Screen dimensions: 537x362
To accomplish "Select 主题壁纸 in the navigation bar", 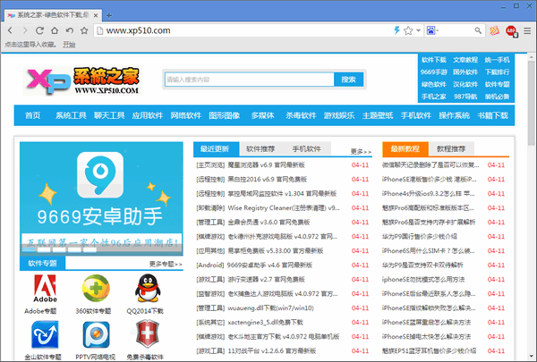I will pyautogui.click(x=378, y=115).
